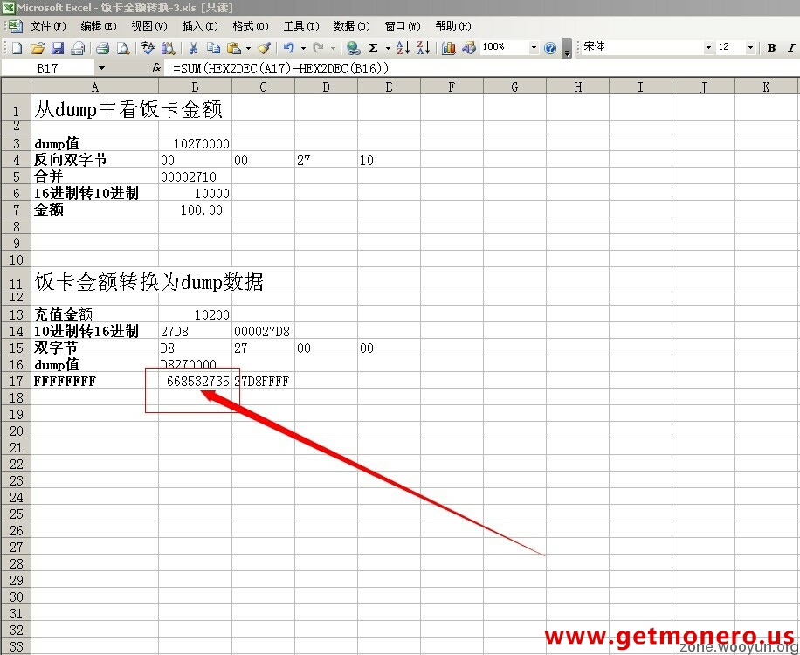
Task: Expand the Name Box dropdown arrow
Action: [x=101, y=68]
